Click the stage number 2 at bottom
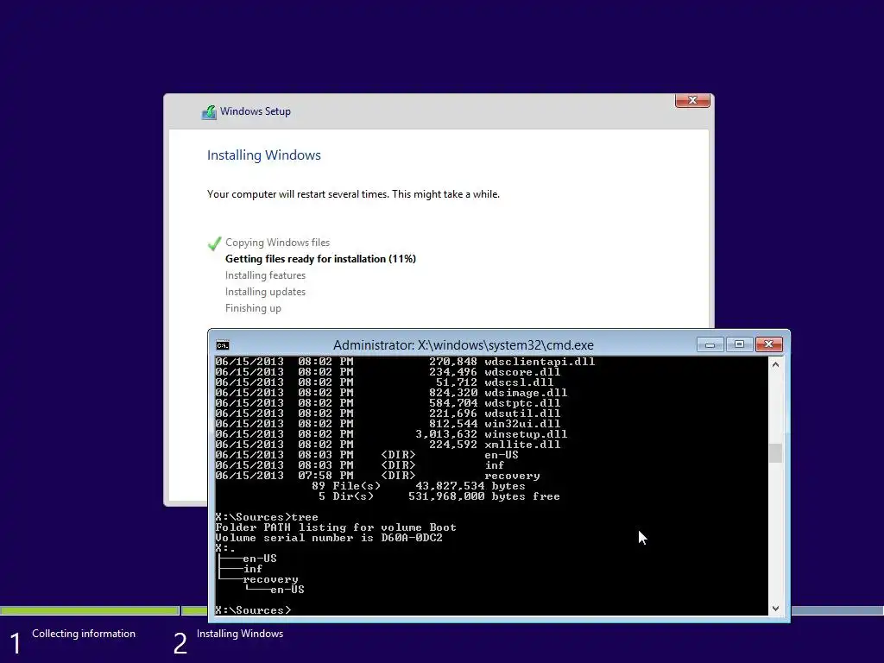This screenshot has height=663, width=884. pos(180,644)
